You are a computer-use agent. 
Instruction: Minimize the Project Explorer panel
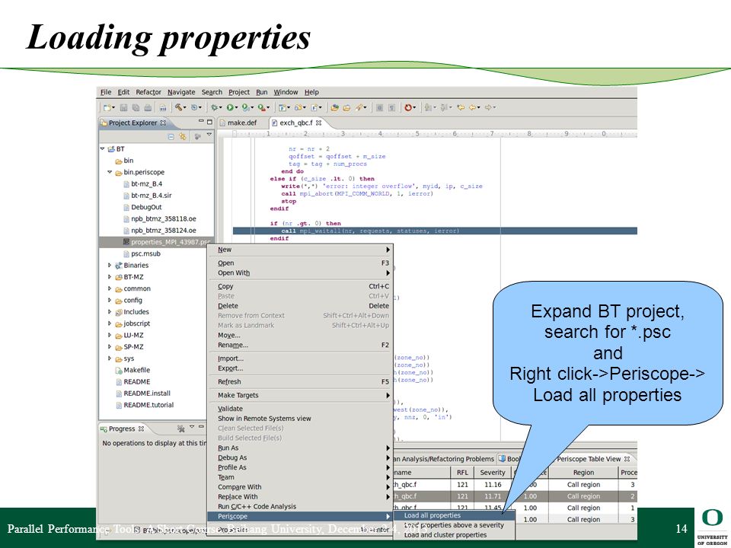[201, 122]
